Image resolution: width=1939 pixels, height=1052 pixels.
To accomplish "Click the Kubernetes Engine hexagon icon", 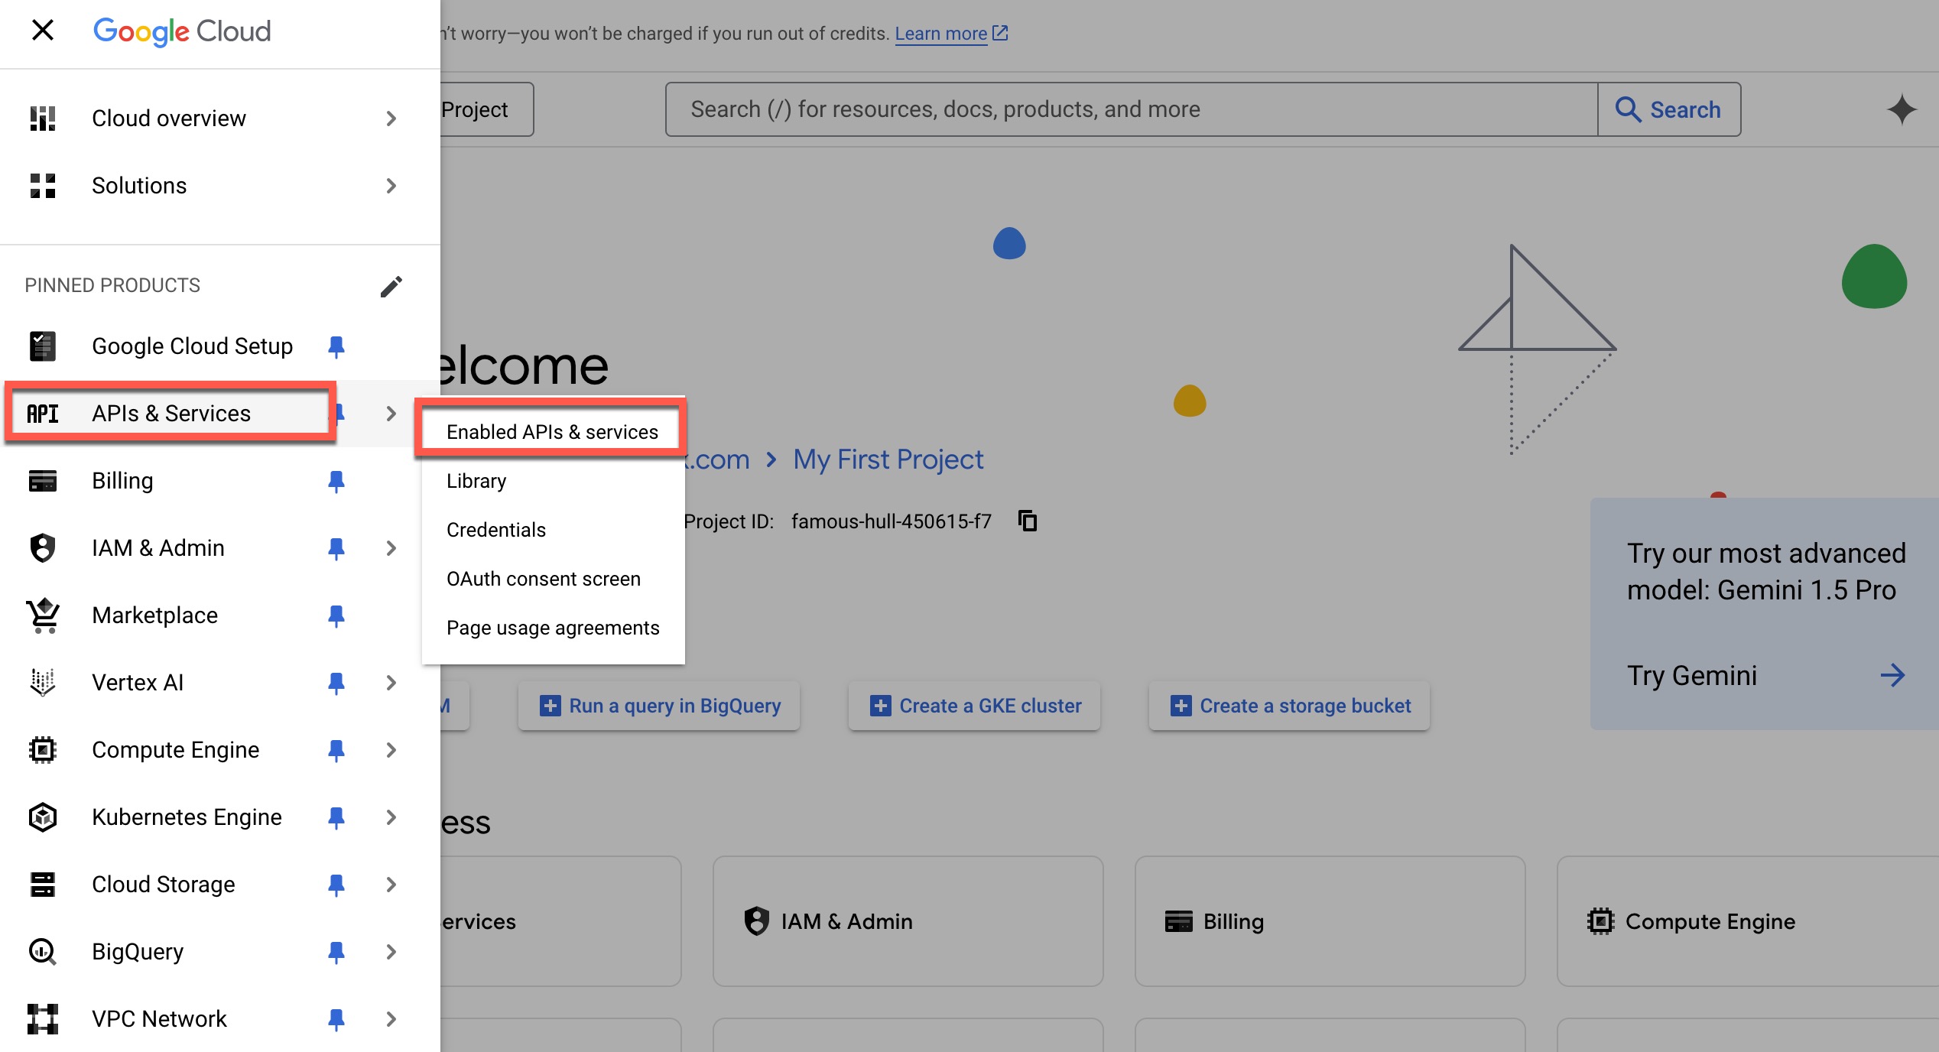I will (x=43, y=817).
